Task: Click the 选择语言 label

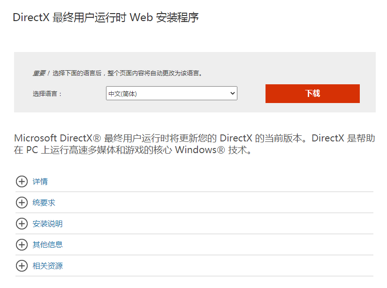Action: pyautogui.click(x=47, y=94)
